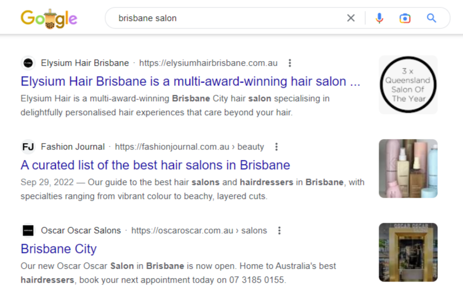Open more options for Oscar Oscar result
The height and width of the screenshot is (299, 463).
[279, 230]
